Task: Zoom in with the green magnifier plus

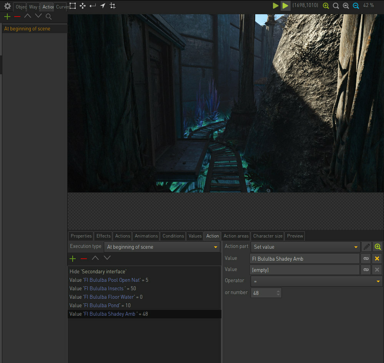Action: point(326,6)
